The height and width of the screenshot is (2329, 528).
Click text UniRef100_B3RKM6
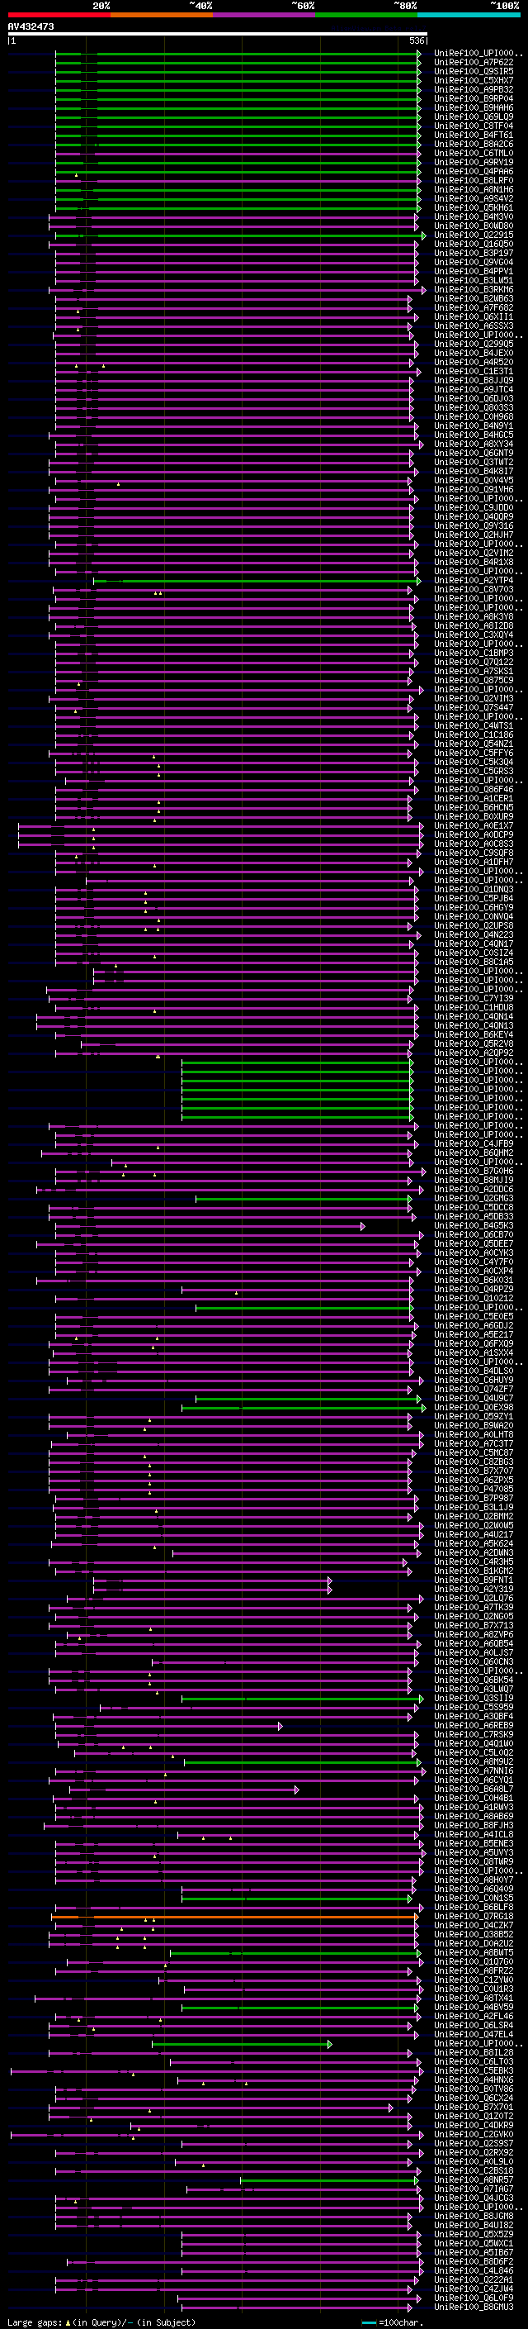474,289
